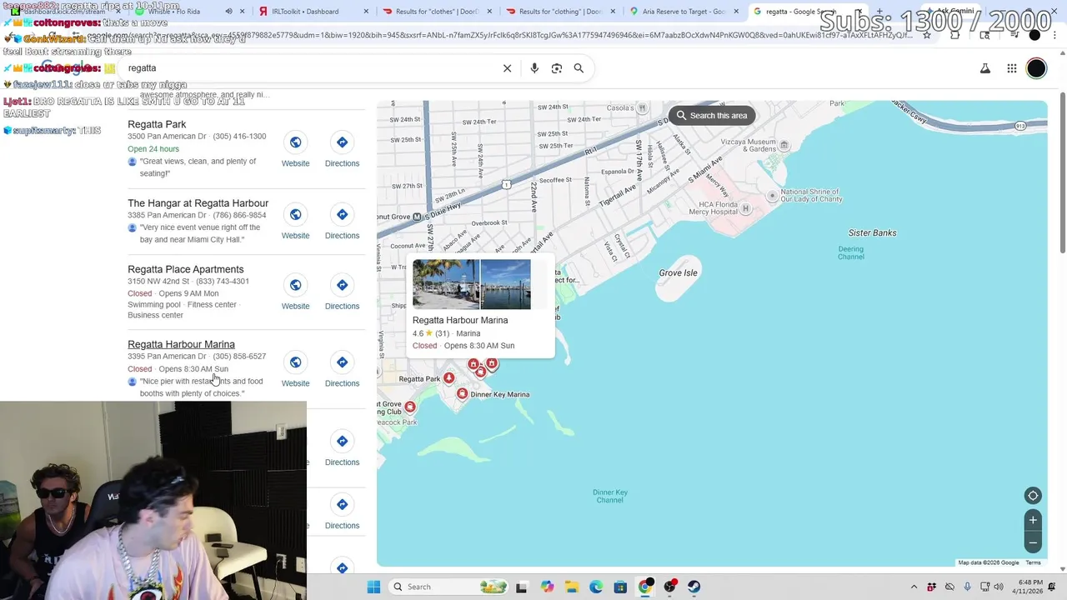Click Search this area button on map
1067x600 pixels.
pos(712,116)
